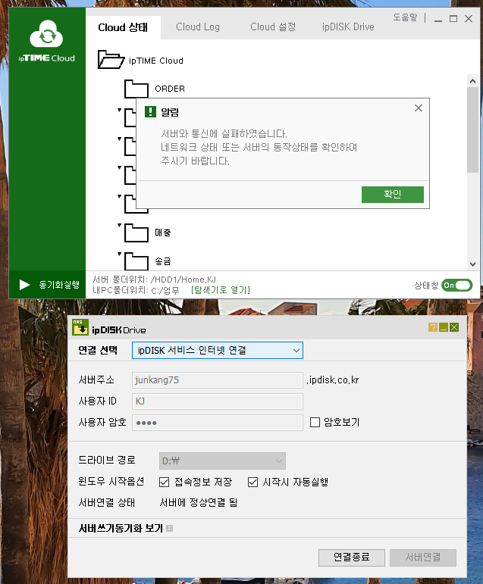Select the 송금 folder icon
The width and height of the screenshot is (483, 584).
[136, 261]
